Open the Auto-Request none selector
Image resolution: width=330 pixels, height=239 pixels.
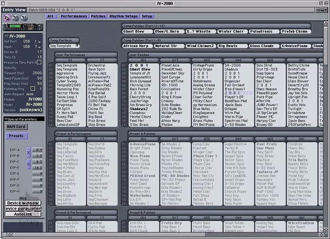[x=30, y=94]
